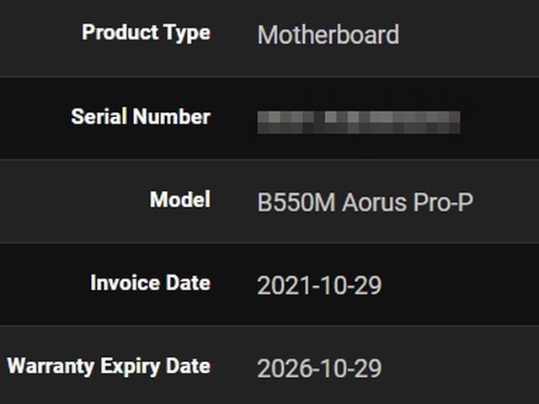Click "Pro-P" at the end of the model

click(444, 203)
